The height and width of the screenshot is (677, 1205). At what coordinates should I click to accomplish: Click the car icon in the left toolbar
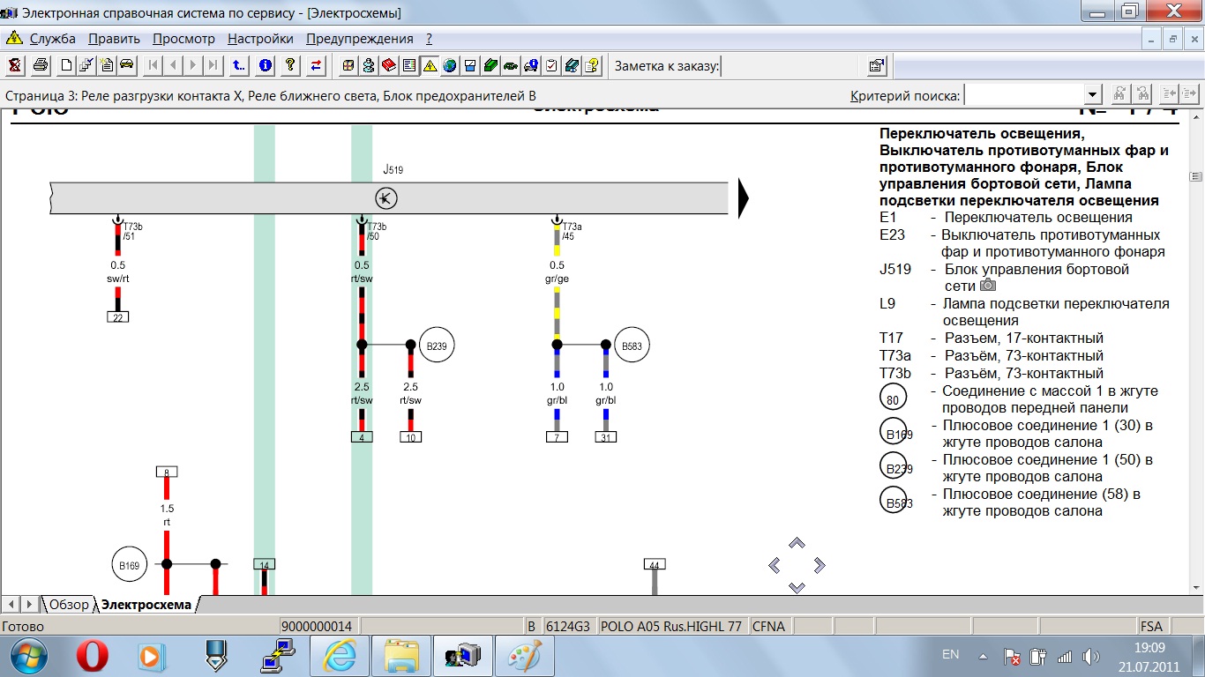126,65
